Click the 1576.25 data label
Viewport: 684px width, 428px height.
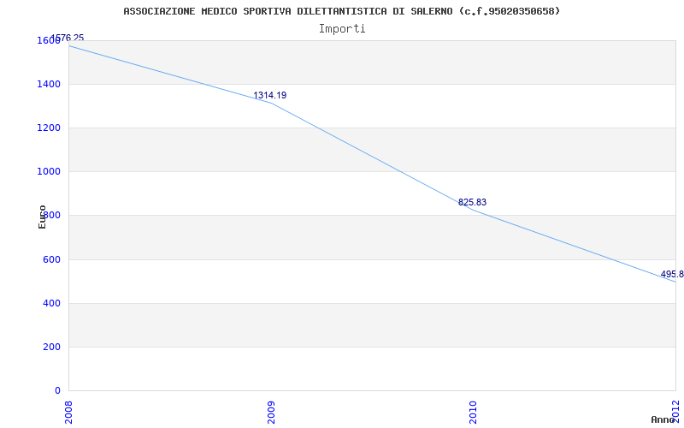[68, 38]
